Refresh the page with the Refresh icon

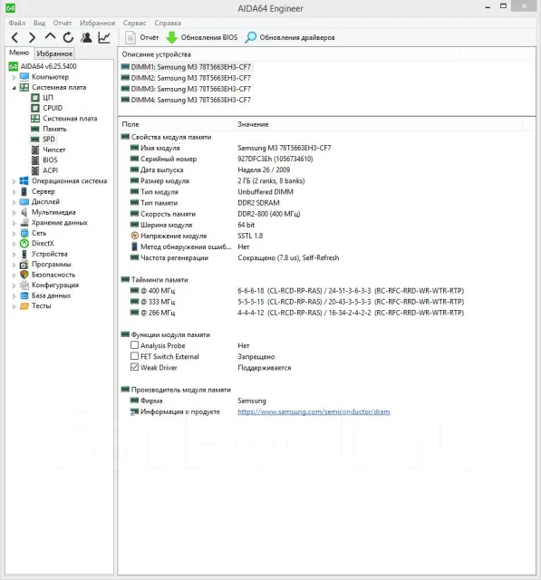(x=68, y=37)
